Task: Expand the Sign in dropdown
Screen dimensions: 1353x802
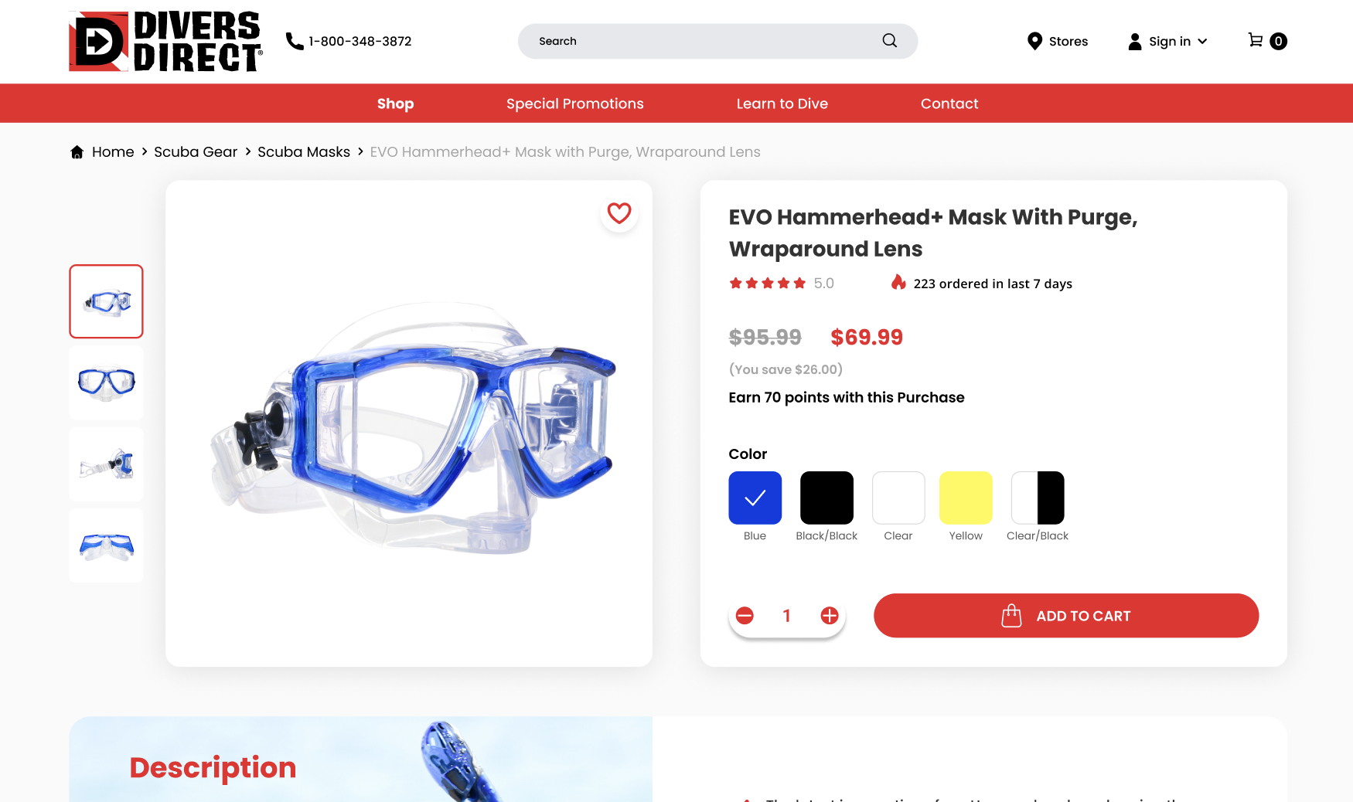Action: coord(1167,41)
